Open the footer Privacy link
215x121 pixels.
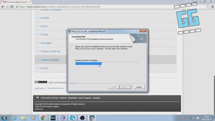point(48,107)
